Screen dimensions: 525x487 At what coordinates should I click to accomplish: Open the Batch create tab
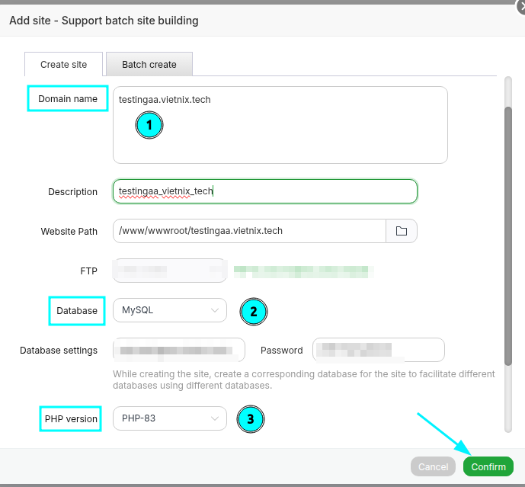coord(149,65)
